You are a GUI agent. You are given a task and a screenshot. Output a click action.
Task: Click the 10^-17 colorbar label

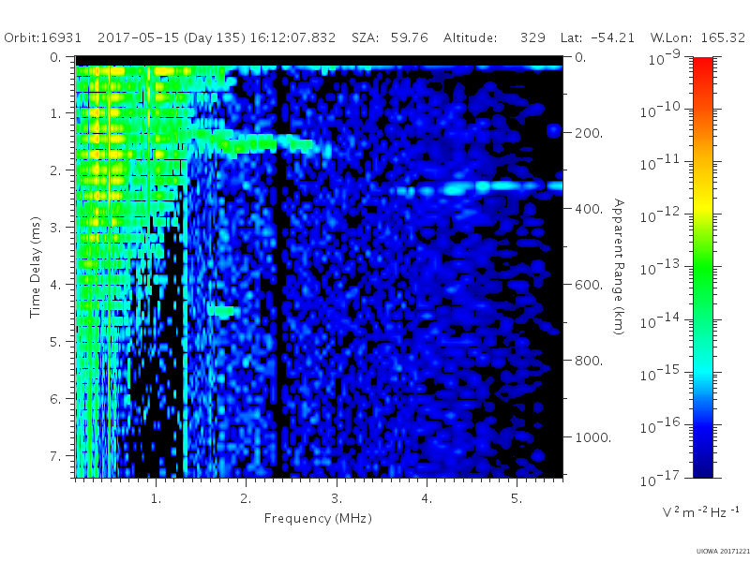tap(660, 478)
